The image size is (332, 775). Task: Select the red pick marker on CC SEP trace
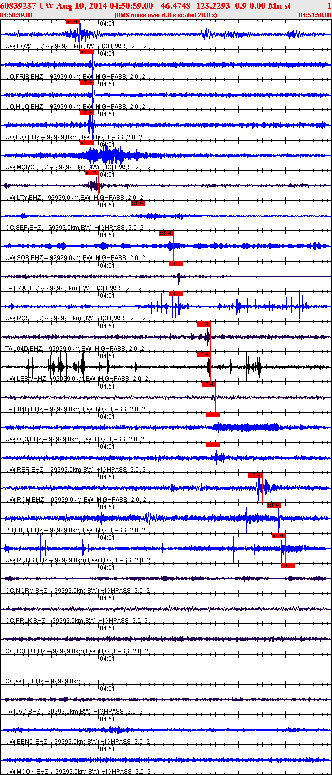[x=138, y=203]
